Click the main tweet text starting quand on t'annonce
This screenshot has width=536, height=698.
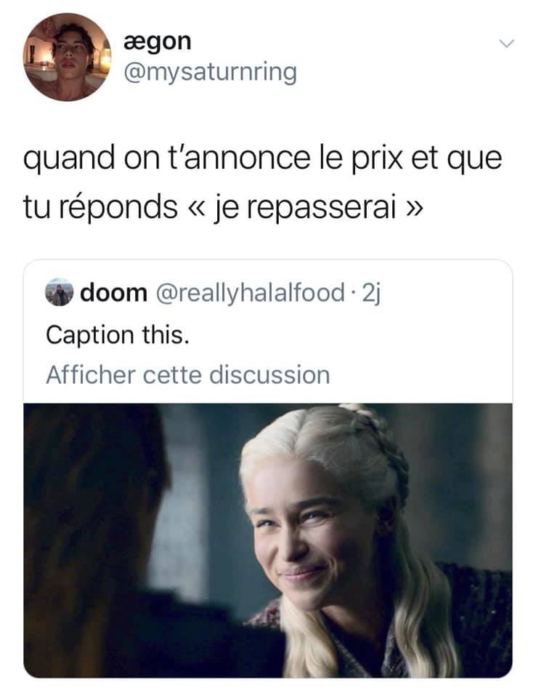tap(262, 182)
